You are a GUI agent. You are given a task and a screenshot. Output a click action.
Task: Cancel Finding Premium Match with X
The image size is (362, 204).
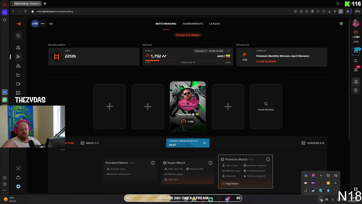(204, 143)
